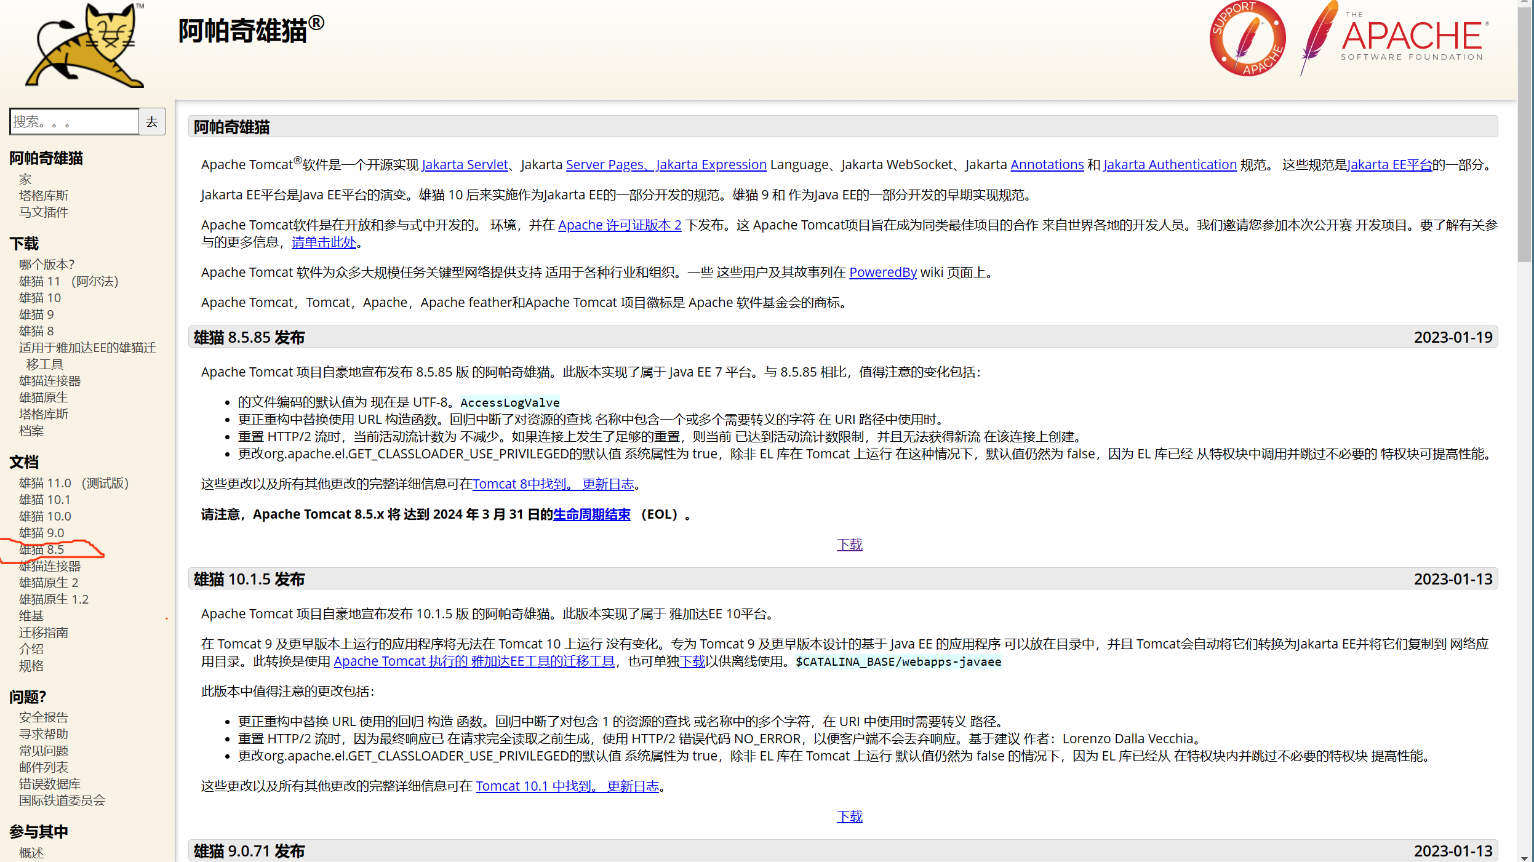Open sidebar link 错误数据库
The width and height of the screenshot is (1534, 862).
tap(50, 784)
